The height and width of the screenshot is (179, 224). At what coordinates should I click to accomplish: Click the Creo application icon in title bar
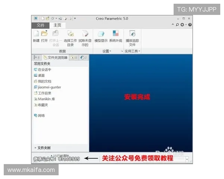coord(35,18)
